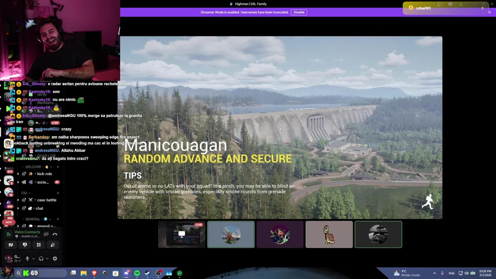Open Microsoft Store from the taskbar

(x=115, y=273)
